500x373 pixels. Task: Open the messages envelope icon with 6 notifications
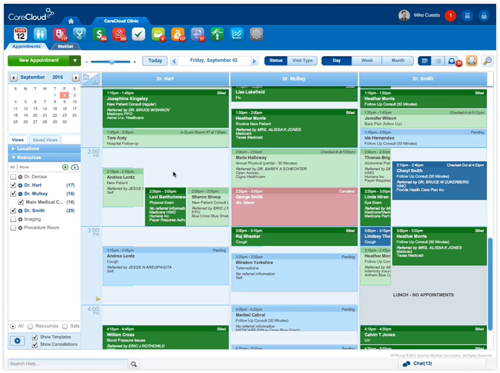click(x=158, y=34)
